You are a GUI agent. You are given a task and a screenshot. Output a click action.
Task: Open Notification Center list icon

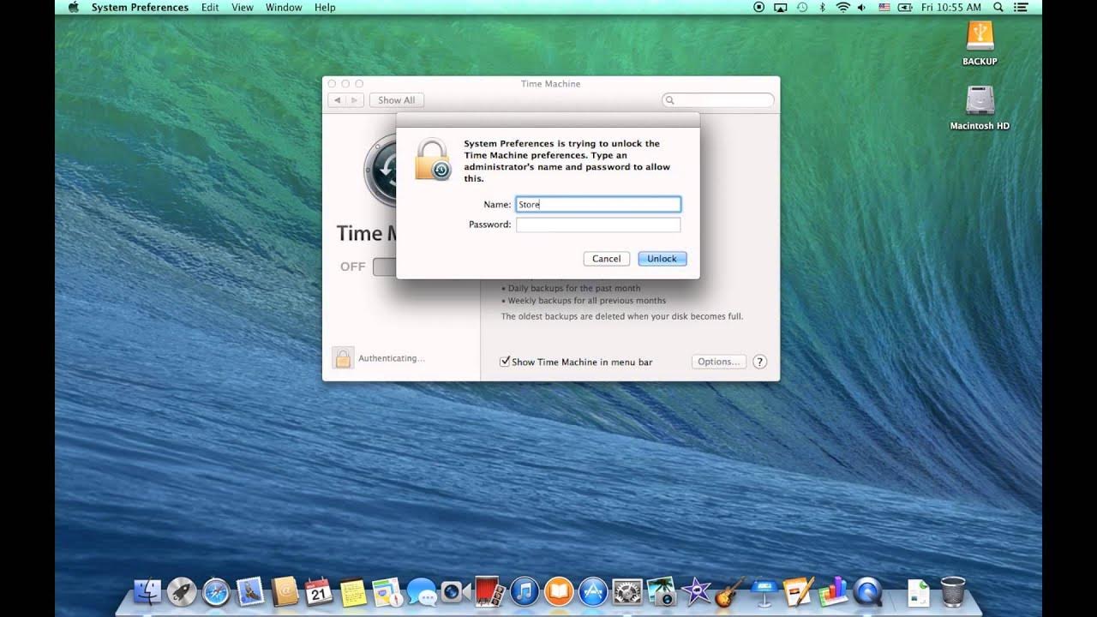click(x=1020, y=7)
